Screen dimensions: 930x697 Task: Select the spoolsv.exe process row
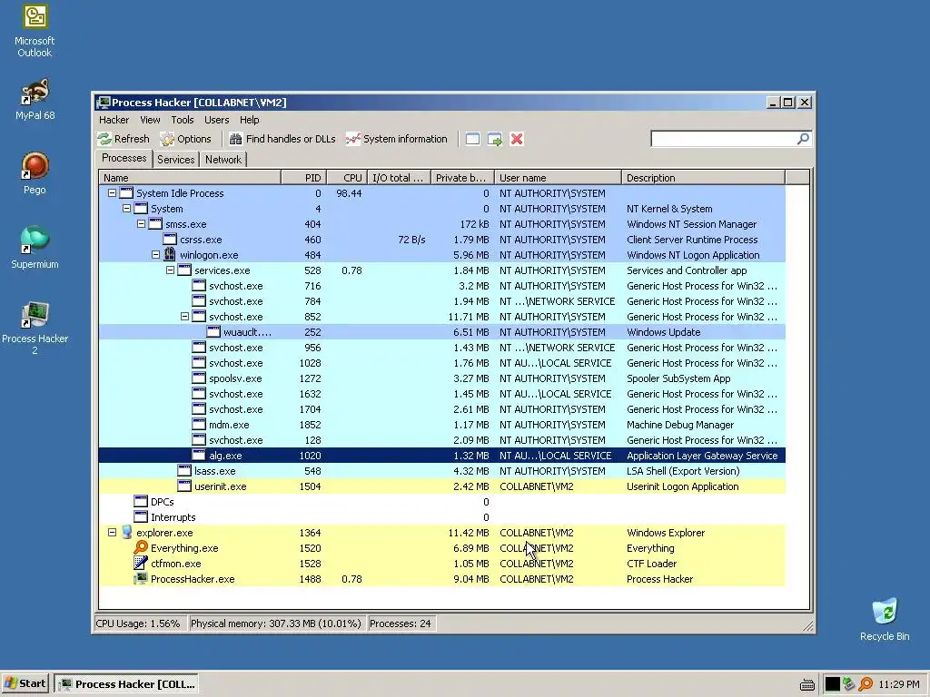tap(442, 378)
